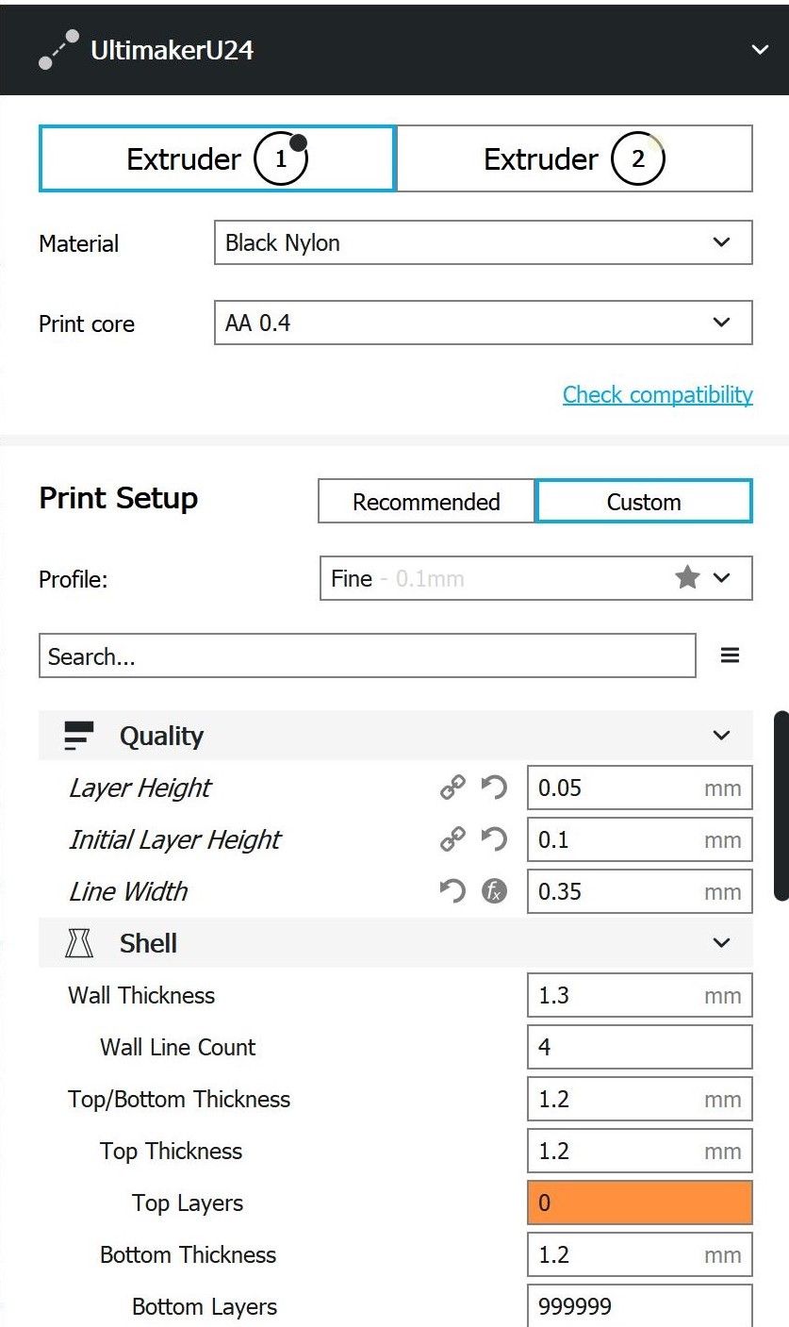
Task: Select Custom print setup mode
Action: click(x=644, y=502)
